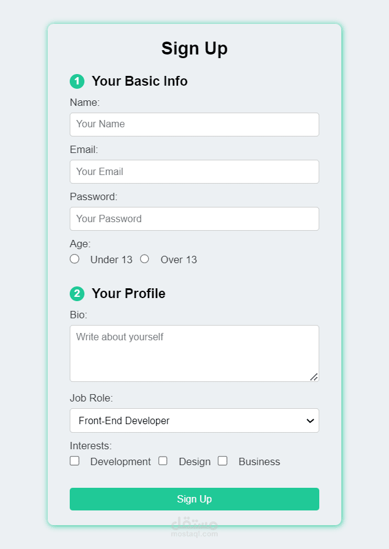Image resolution: width=389 pixels, height=549 pixels.
Task: Click the step 1 numbered badge icon
Action: coord(77,81)
